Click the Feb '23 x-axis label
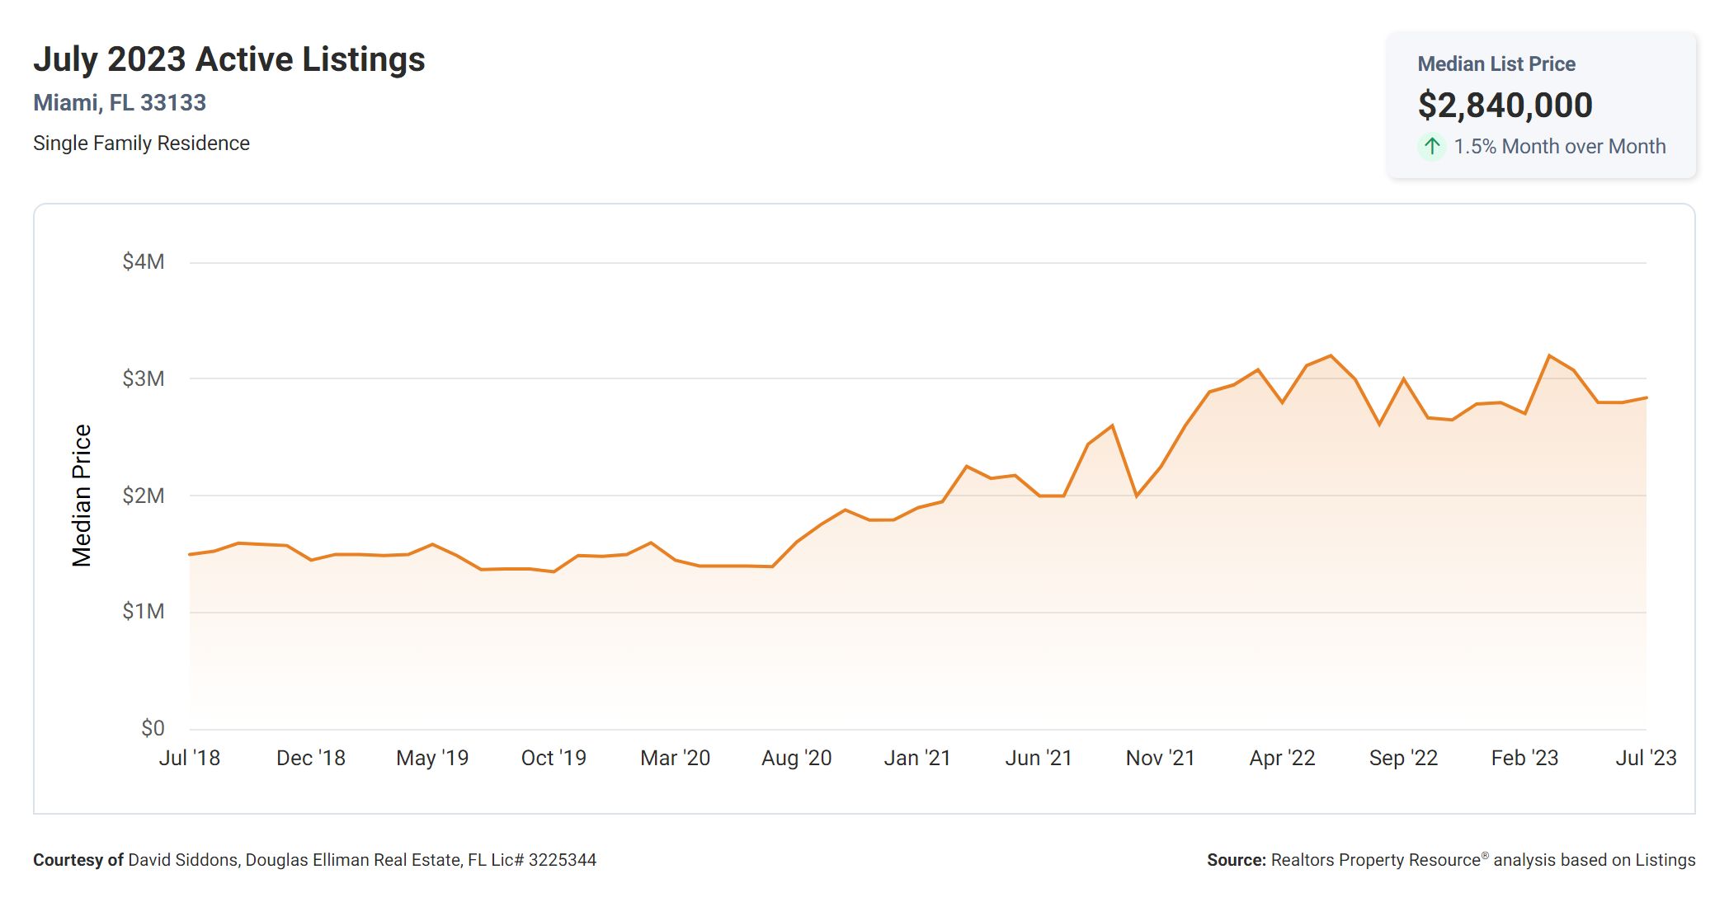The width and height of the screenshot is (1729, 907). click(x=1524, y=759)
